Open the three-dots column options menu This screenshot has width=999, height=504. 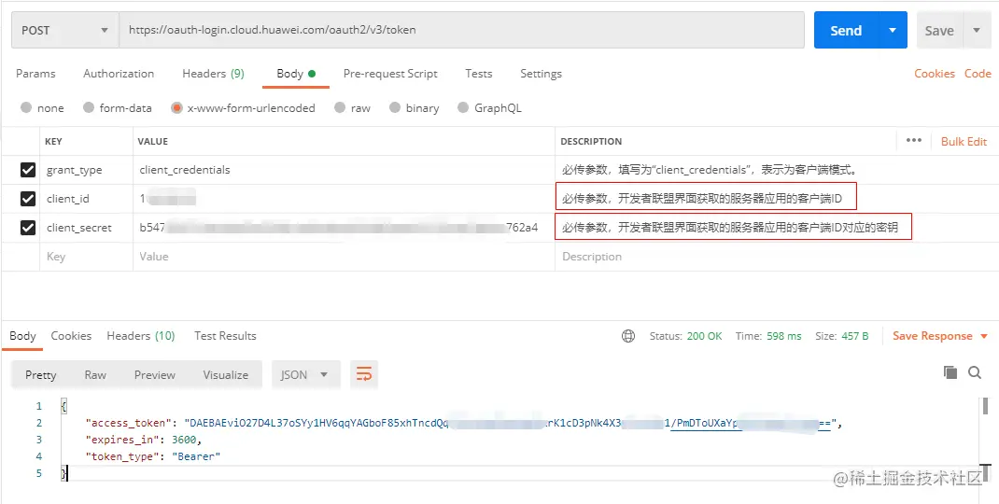point(914,141)
